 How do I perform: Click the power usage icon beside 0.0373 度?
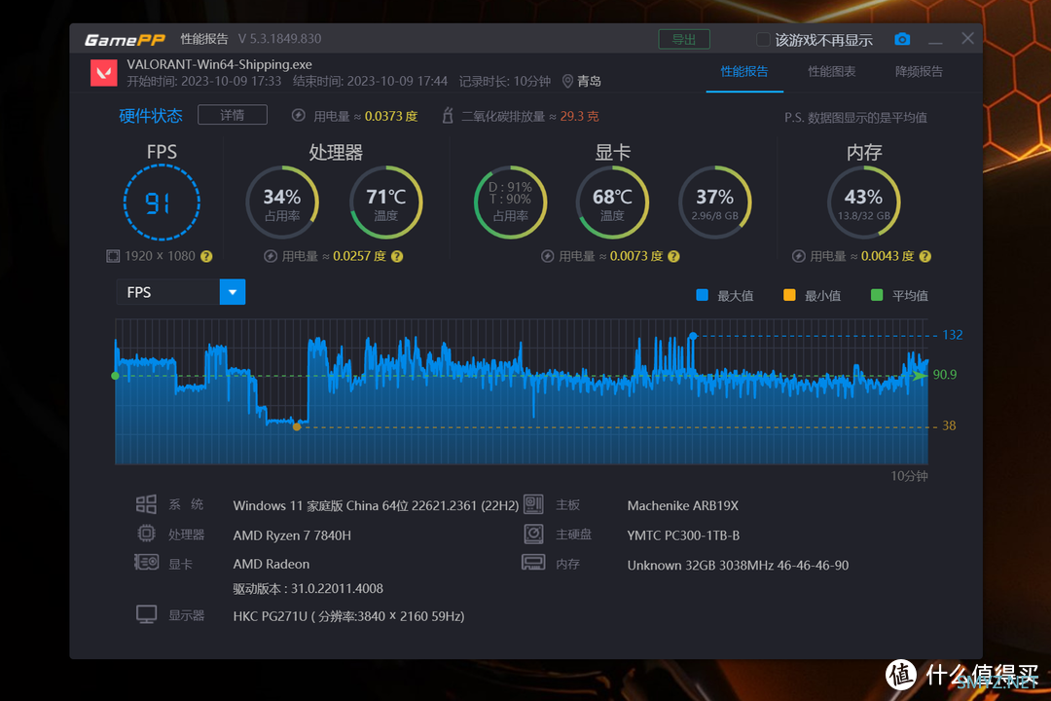point(299,116)
